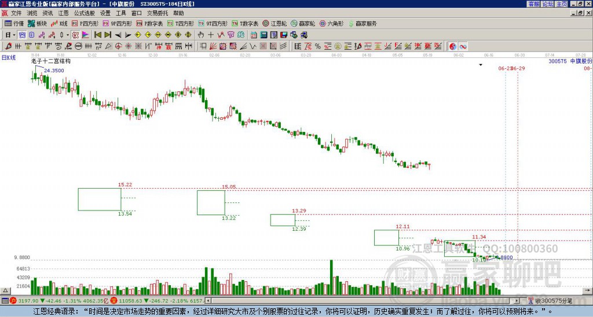Viewport: 593px width, 317px height.
Task: Open the 客服 customer service link
Action: tap(533, 4)
